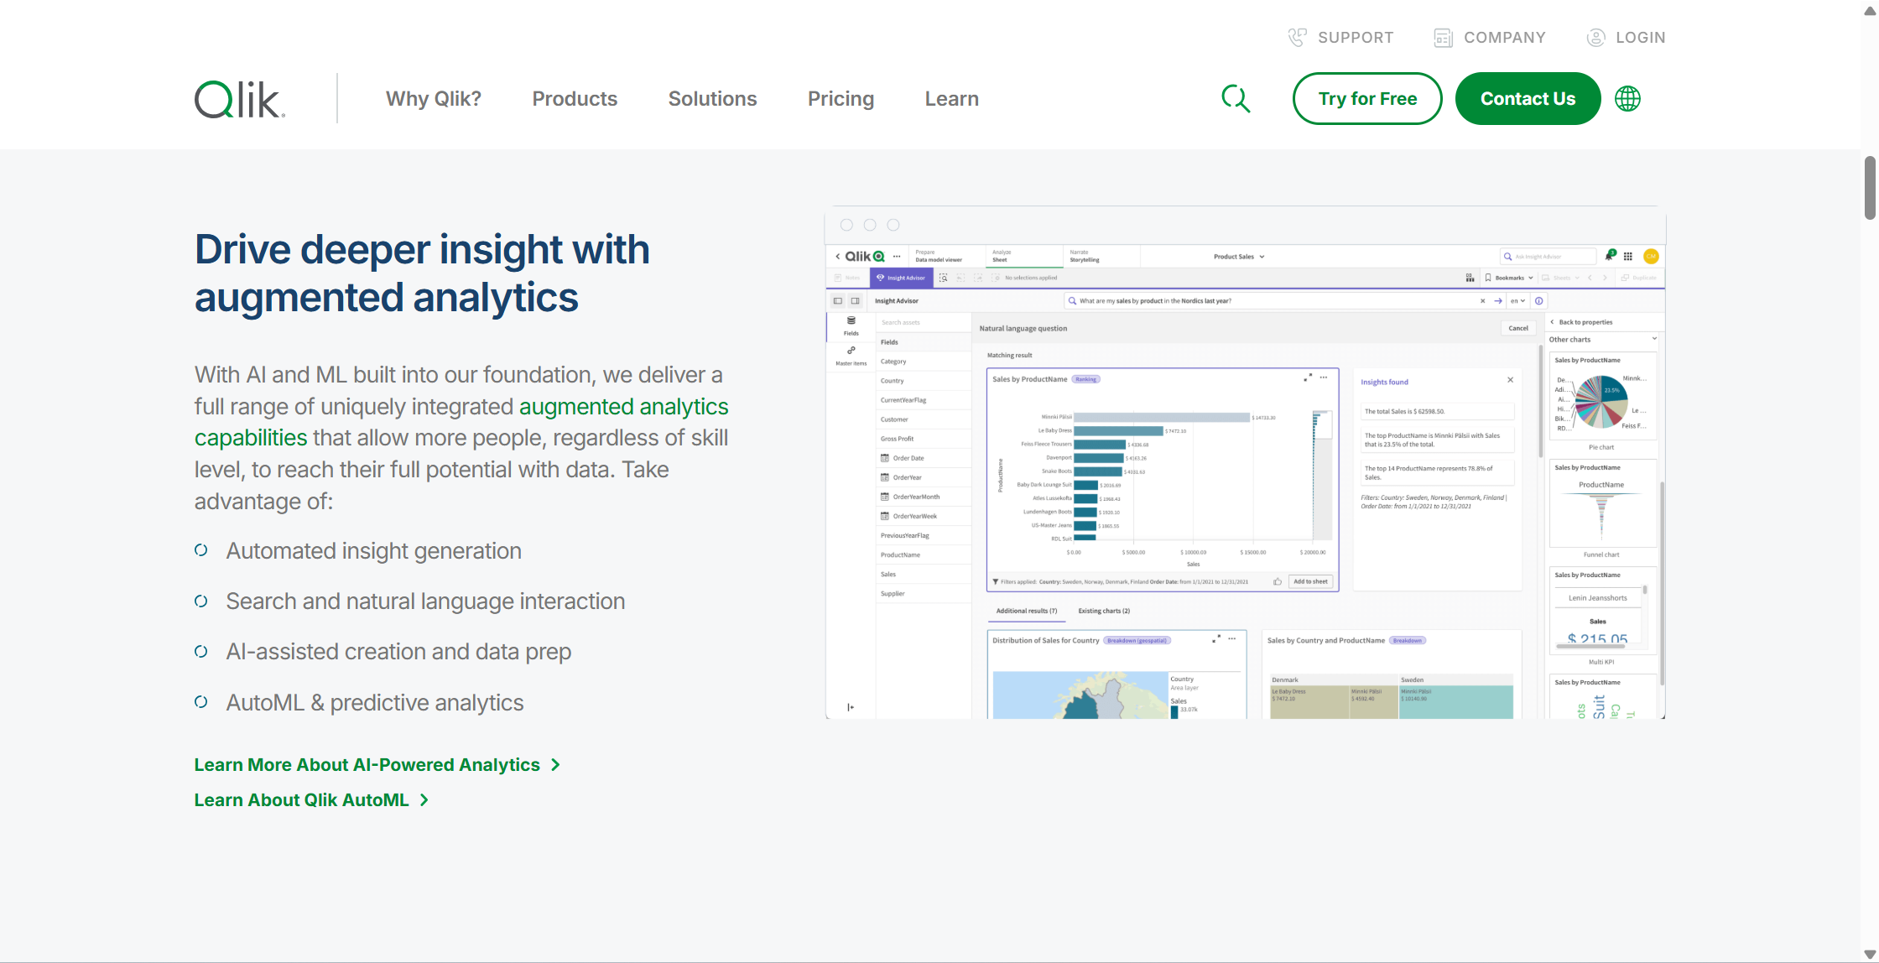Click 'Search and natural language interaction' text
1879x963 pixels.
pyautogui.click(x=425, y=601)
